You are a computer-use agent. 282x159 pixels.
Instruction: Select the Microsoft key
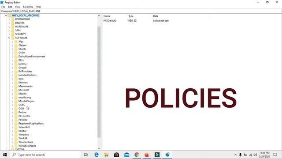point(24,90)
